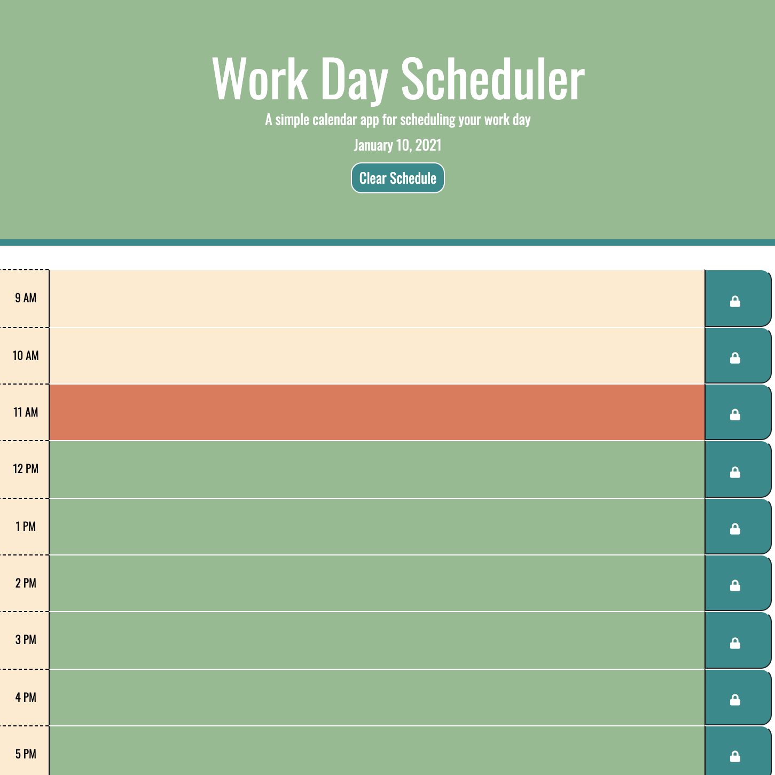Viewport: 775px width, 775px height.
Task: Click the Clear Schedule button
Action: coord(397,178)
